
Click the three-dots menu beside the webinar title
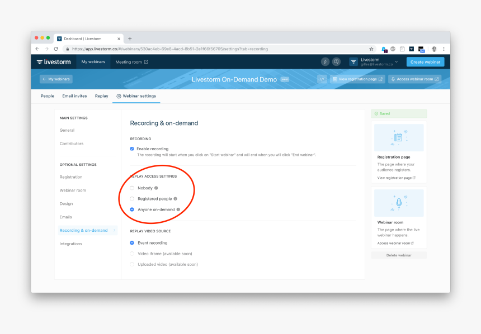[x=285, y=79]
